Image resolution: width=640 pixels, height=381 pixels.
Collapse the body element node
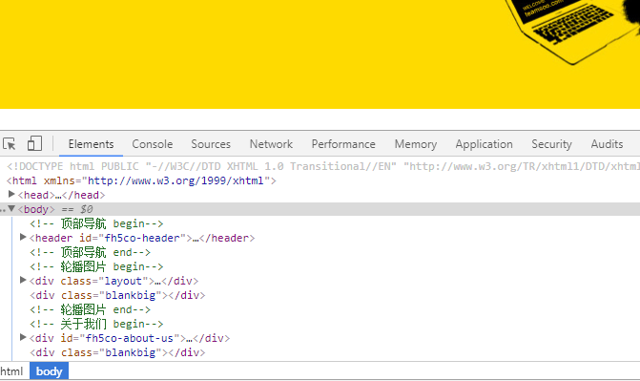click(11, 209)
